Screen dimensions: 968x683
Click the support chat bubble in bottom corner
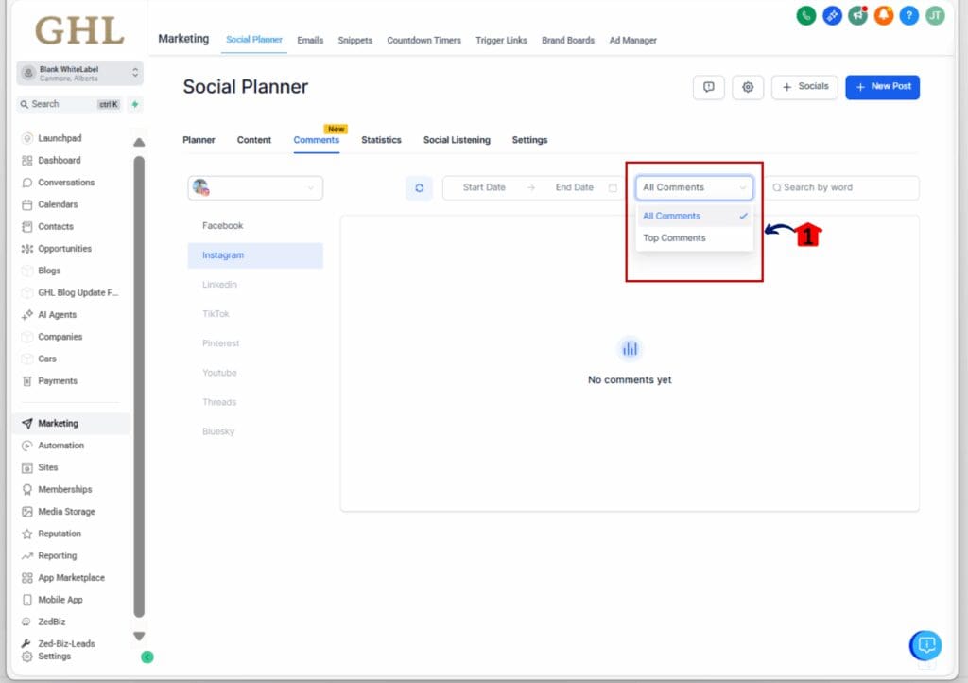tap(925, 645)
